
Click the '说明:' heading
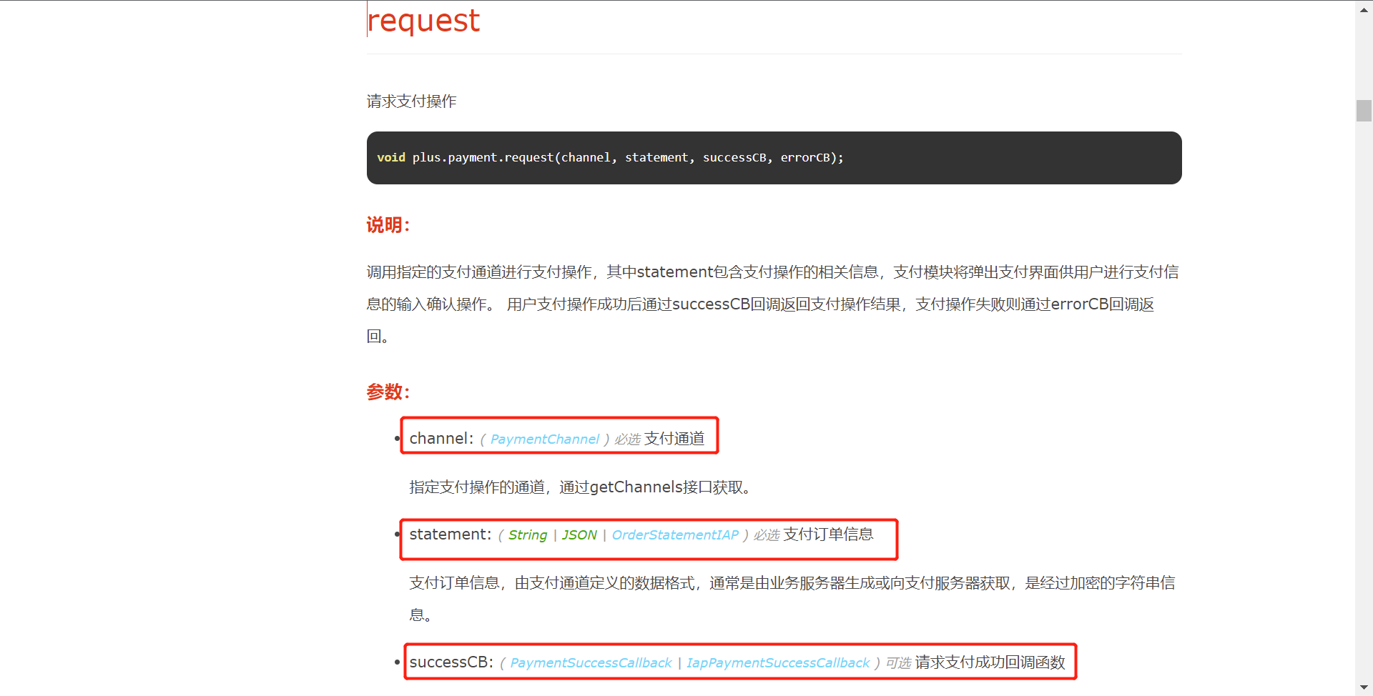pyautogui.click(x=388, y=225)
